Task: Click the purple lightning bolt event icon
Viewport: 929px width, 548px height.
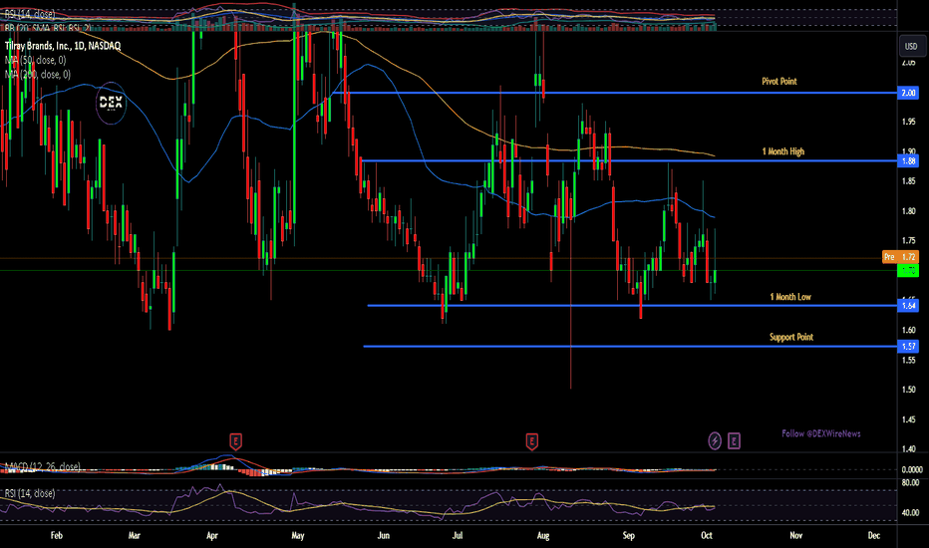Action: click(715, 440)
